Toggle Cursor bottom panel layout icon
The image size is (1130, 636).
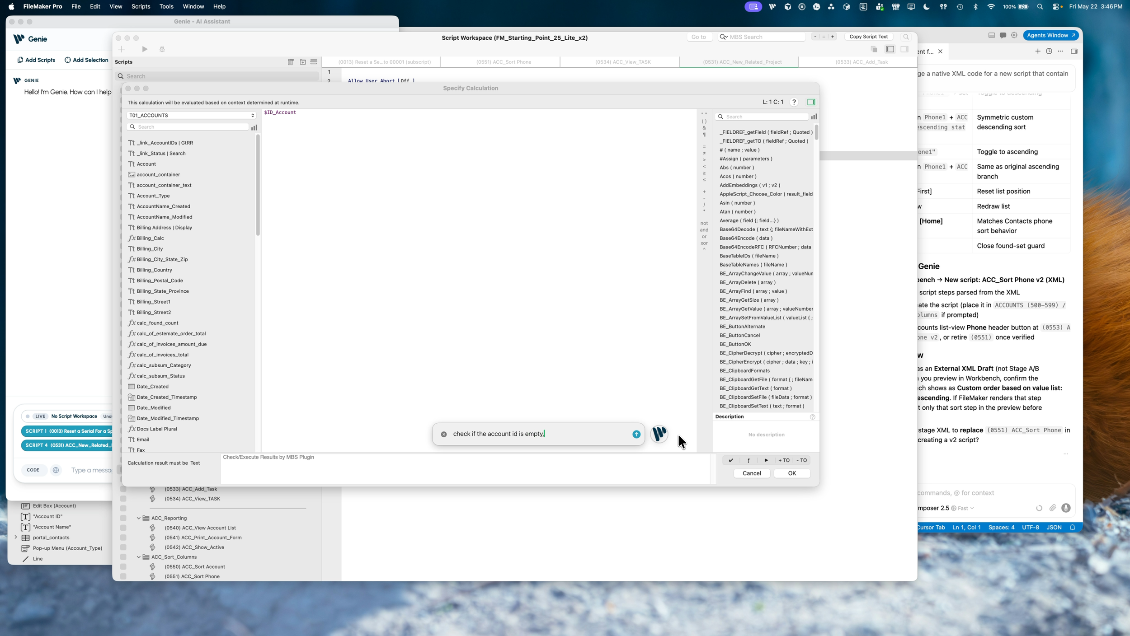[x=991, y=35]
